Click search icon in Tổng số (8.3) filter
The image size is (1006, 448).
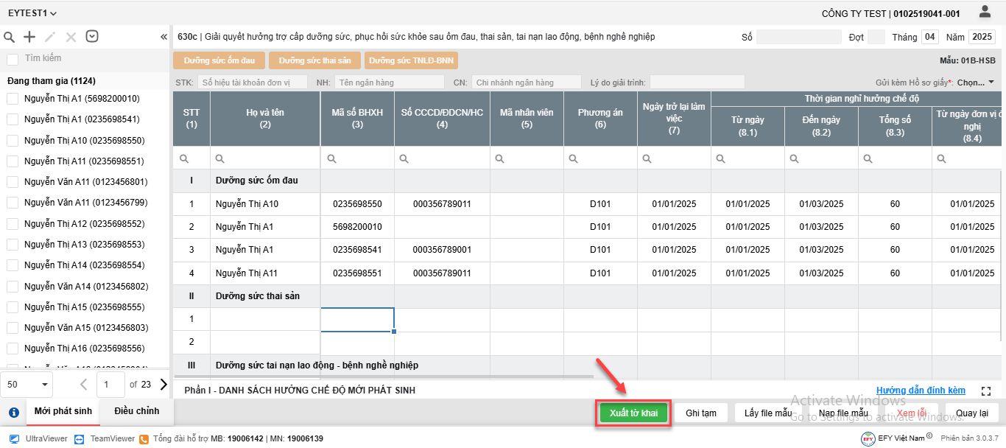869,158
